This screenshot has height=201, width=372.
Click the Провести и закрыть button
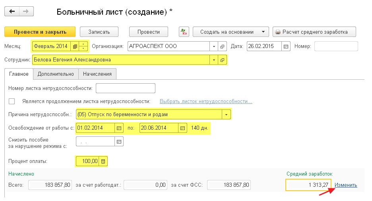40,32
